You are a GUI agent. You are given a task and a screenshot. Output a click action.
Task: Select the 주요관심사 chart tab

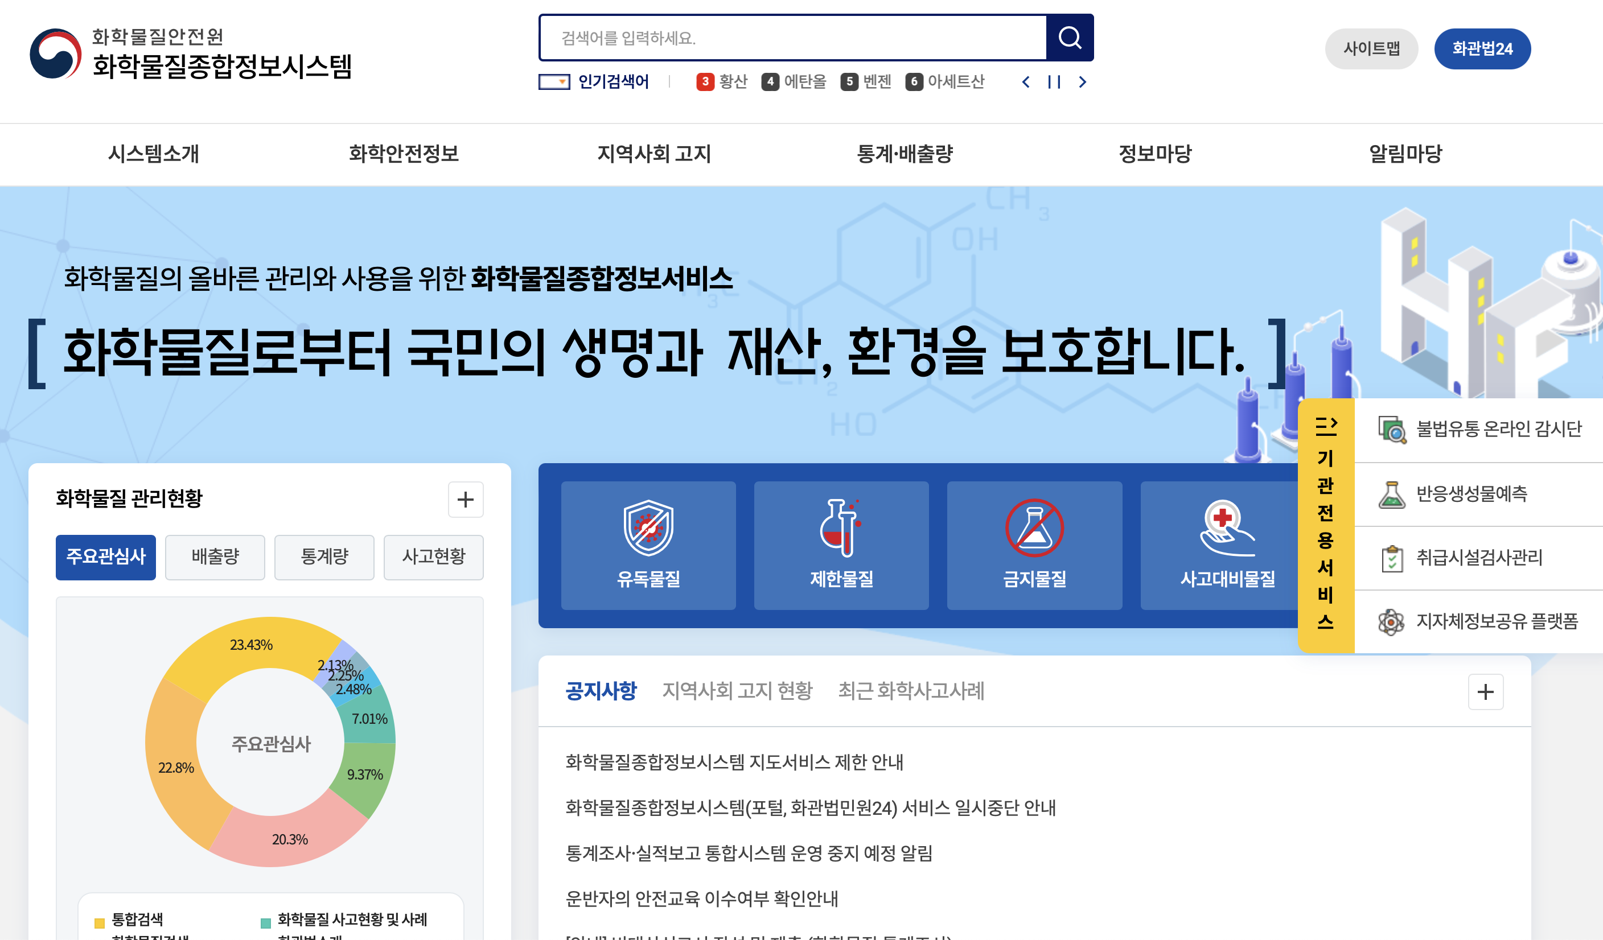[x=105, y=557]
